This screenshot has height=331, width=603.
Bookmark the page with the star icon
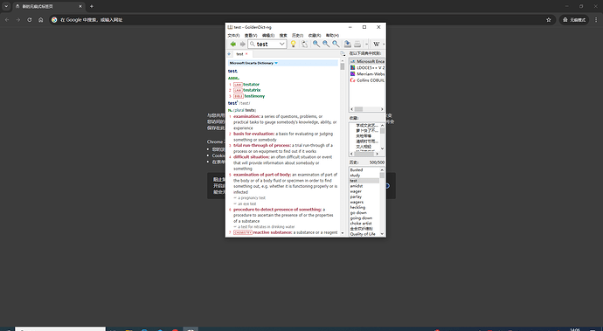point(549,19)
